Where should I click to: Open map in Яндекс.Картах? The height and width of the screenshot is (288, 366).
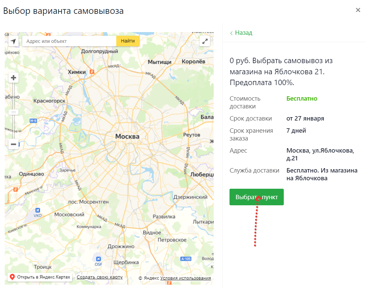click(43, 277)
